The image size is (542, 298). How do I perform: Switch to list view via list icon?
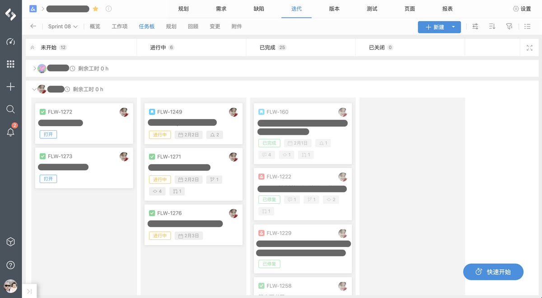527,27
